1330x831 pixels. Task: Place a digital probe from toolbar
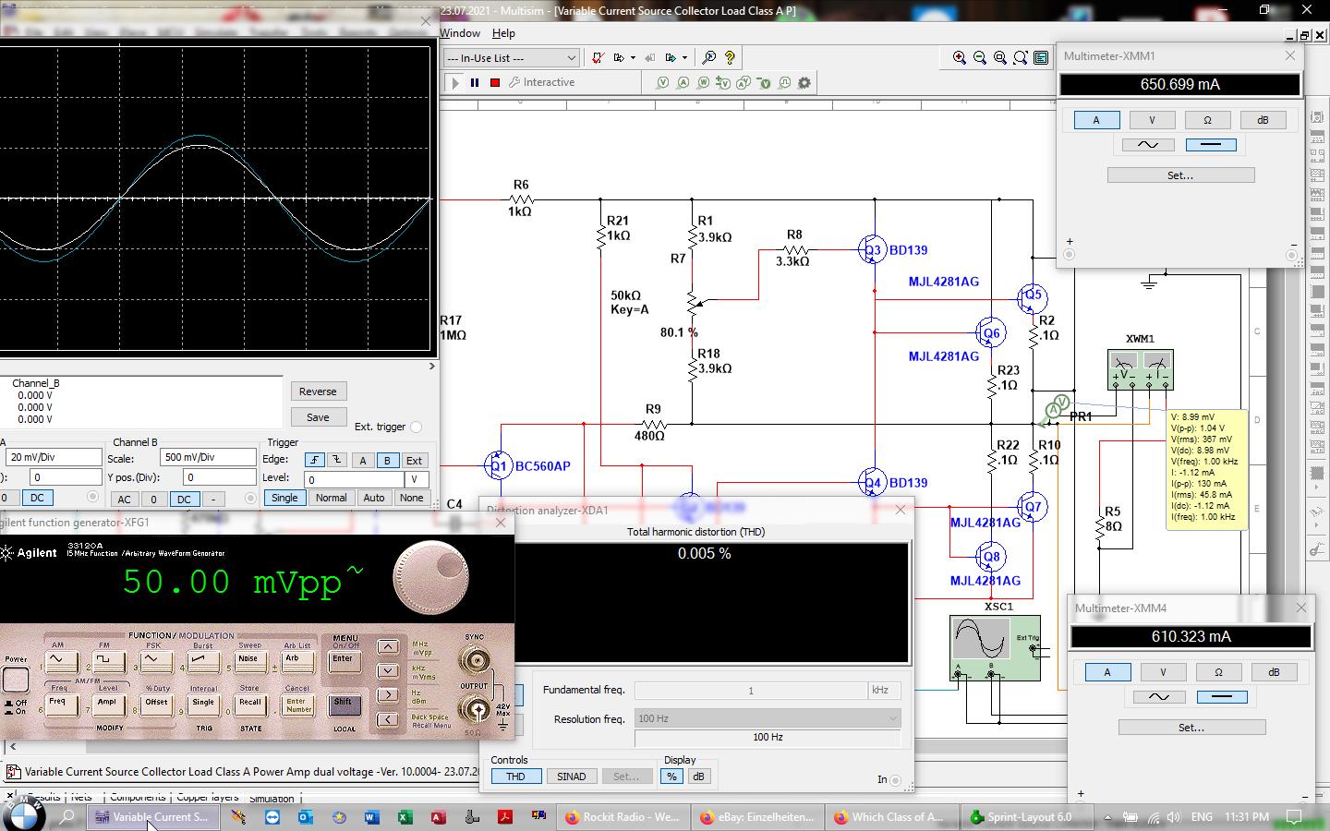(x=784, y=82)
